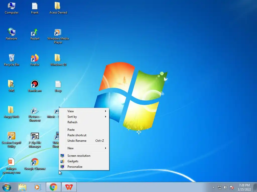Open Personalize from context menu
Image resolution: width=257 pixels, height=192 pixels.
[x=84, y=167]
